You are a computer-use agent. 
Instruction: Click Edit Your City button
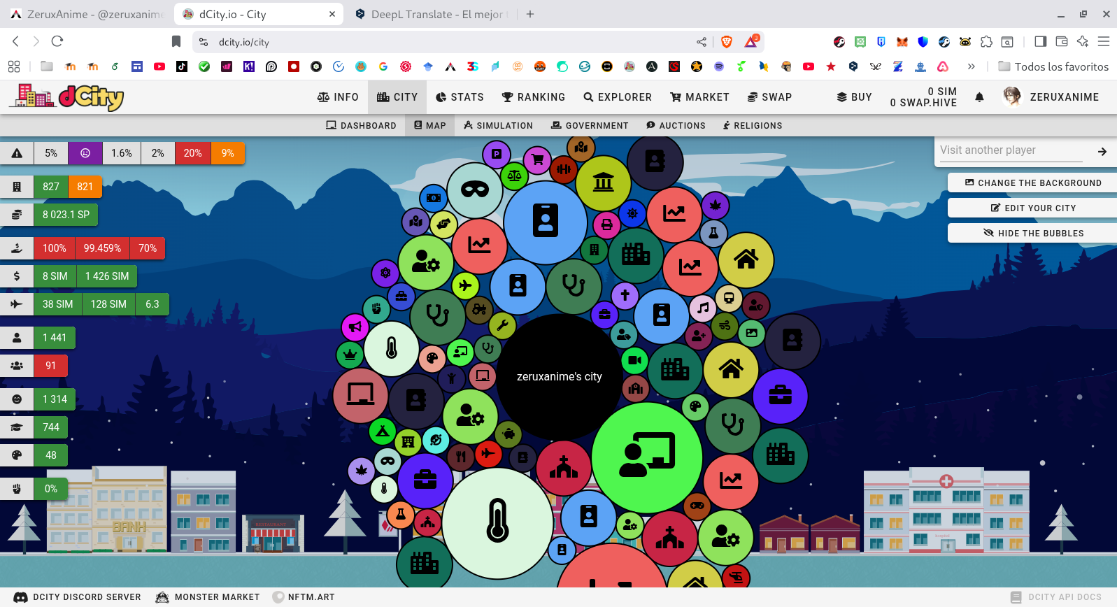pyautogui.click(x=1033, y=208)
